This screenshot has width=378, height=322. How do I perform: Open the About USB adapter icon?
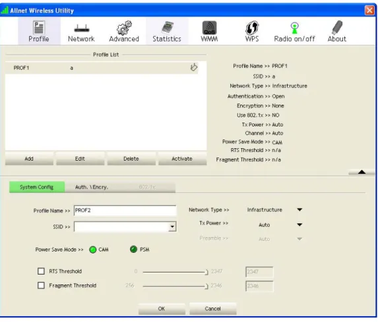coord(337,27)
